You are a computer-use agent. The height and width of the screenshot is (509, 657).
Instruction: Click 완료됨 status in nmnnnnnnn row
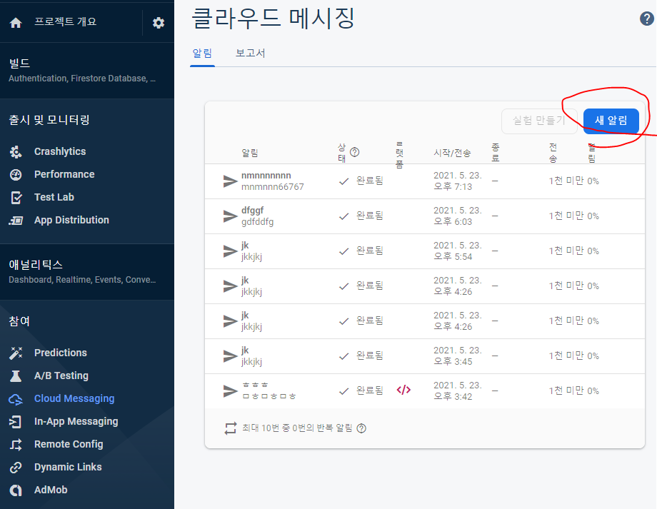click(370, 181)
